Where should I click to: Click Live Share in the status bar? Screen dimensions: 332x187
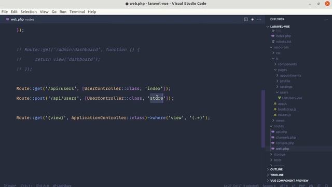(x=62, y=185)
